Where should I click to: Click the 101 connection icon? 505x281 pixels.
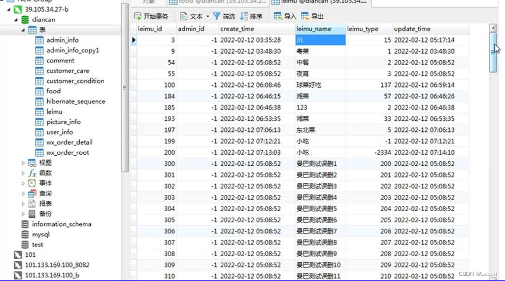[18, 255]
